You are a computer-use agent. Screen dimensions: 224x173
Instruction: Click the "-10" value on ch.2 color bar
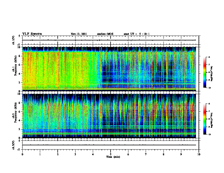click(x=209, y=134)
